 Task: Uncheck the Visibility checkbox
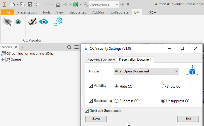click(x=91, y=86)
